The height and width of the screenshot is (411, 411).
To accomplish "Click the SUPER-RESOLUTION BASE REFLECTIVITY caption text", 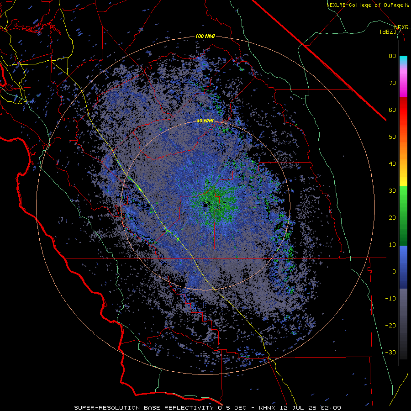I will point(144,408).
